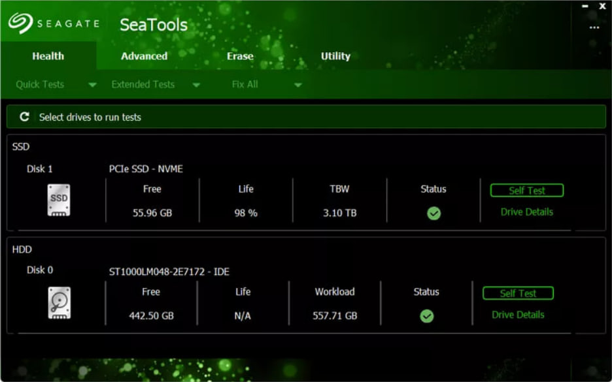
Task: Click the Extended Tests label
Action: [x=143, y=84]
